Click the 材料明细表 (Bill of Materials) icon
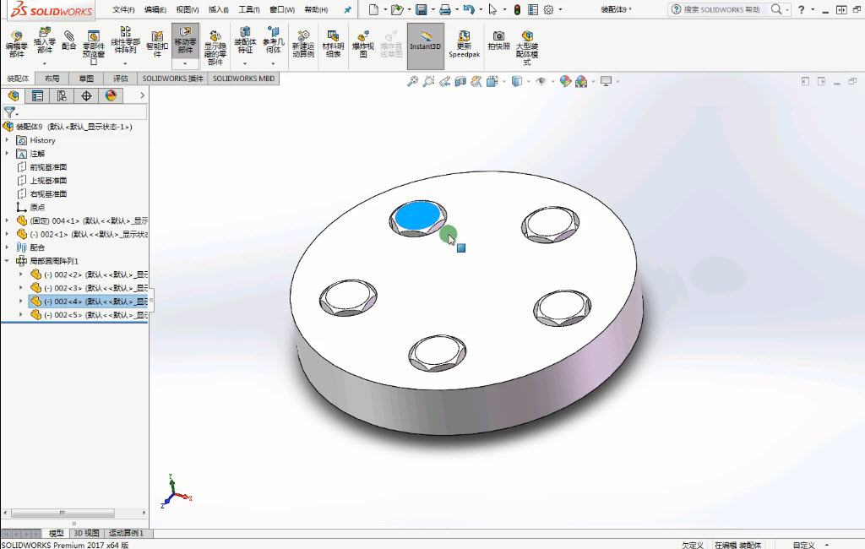Image resolution: width=865 pixels, height=549 pixels. click(x=333, y=44)
